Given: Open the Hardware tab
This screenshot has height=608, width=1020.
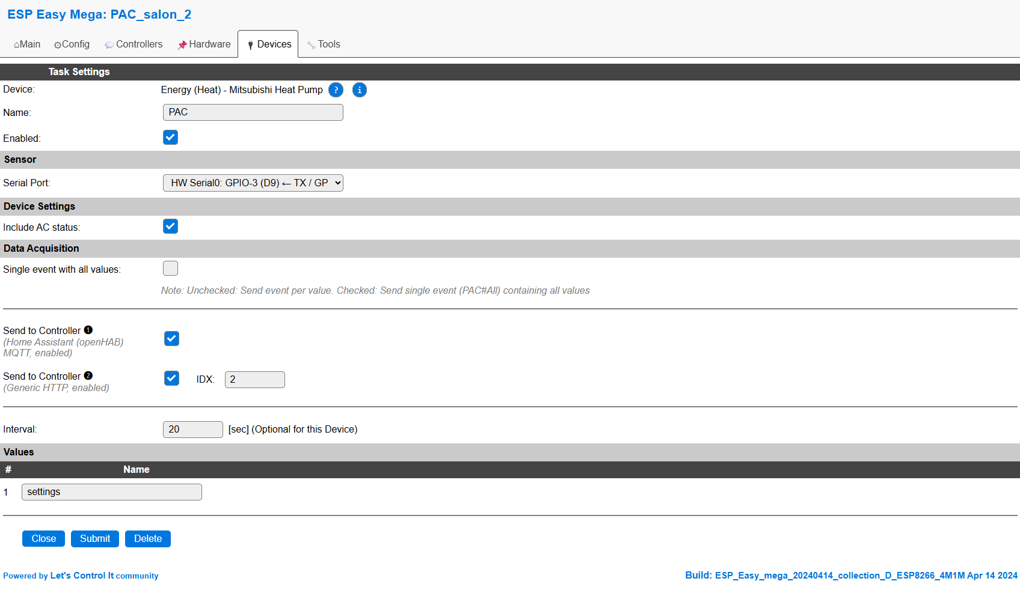Looking at the screenshot, I should [x=204, y=44].
